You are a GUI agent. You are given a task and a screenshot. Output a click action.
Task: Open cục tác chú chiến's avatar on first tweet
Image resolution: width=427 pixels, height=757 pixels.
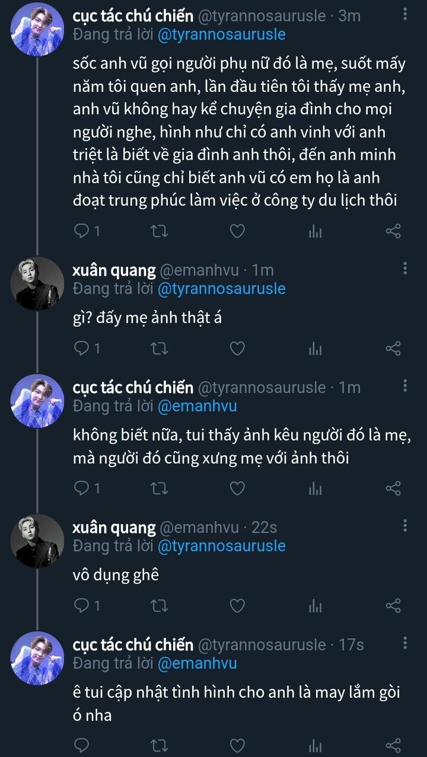point(38,28)
